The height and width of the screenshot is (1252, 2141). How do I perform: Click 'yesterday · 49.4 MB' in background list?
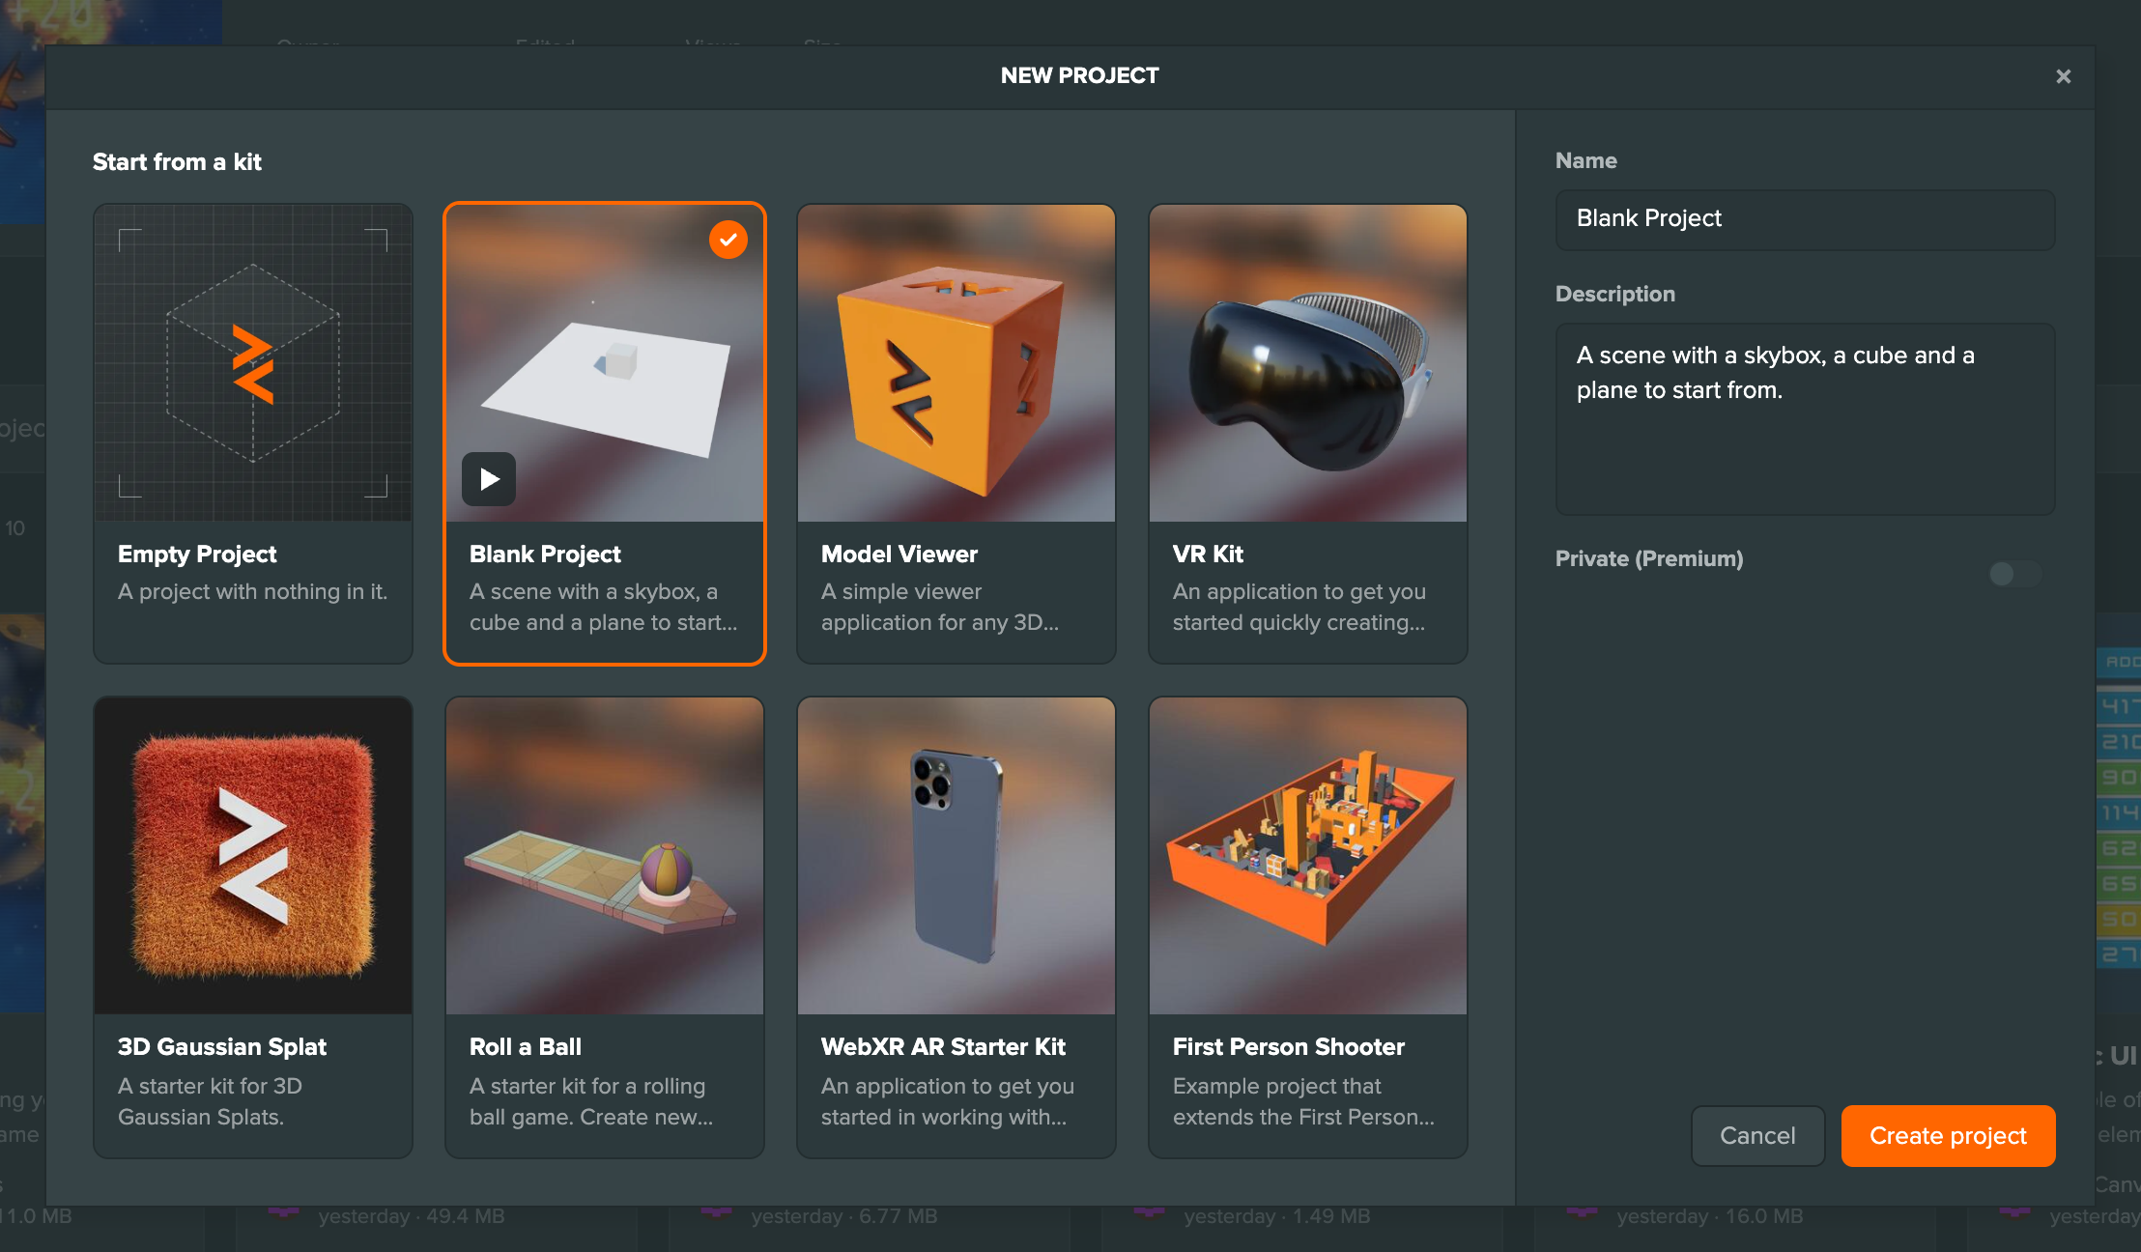pos(412,1216)
